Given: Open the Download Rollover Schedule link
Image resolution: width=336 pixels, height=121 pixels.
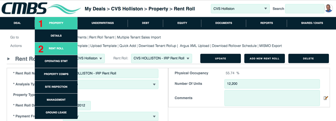Looking at the screenshot, I should coord(234,46).
